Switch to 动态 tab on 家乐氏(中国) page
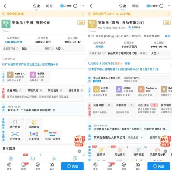172x173 pixels. point(49,6)
